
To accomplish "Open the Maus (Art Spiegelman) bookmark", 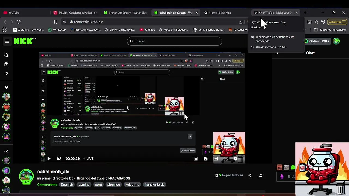I will click(174, 30).
